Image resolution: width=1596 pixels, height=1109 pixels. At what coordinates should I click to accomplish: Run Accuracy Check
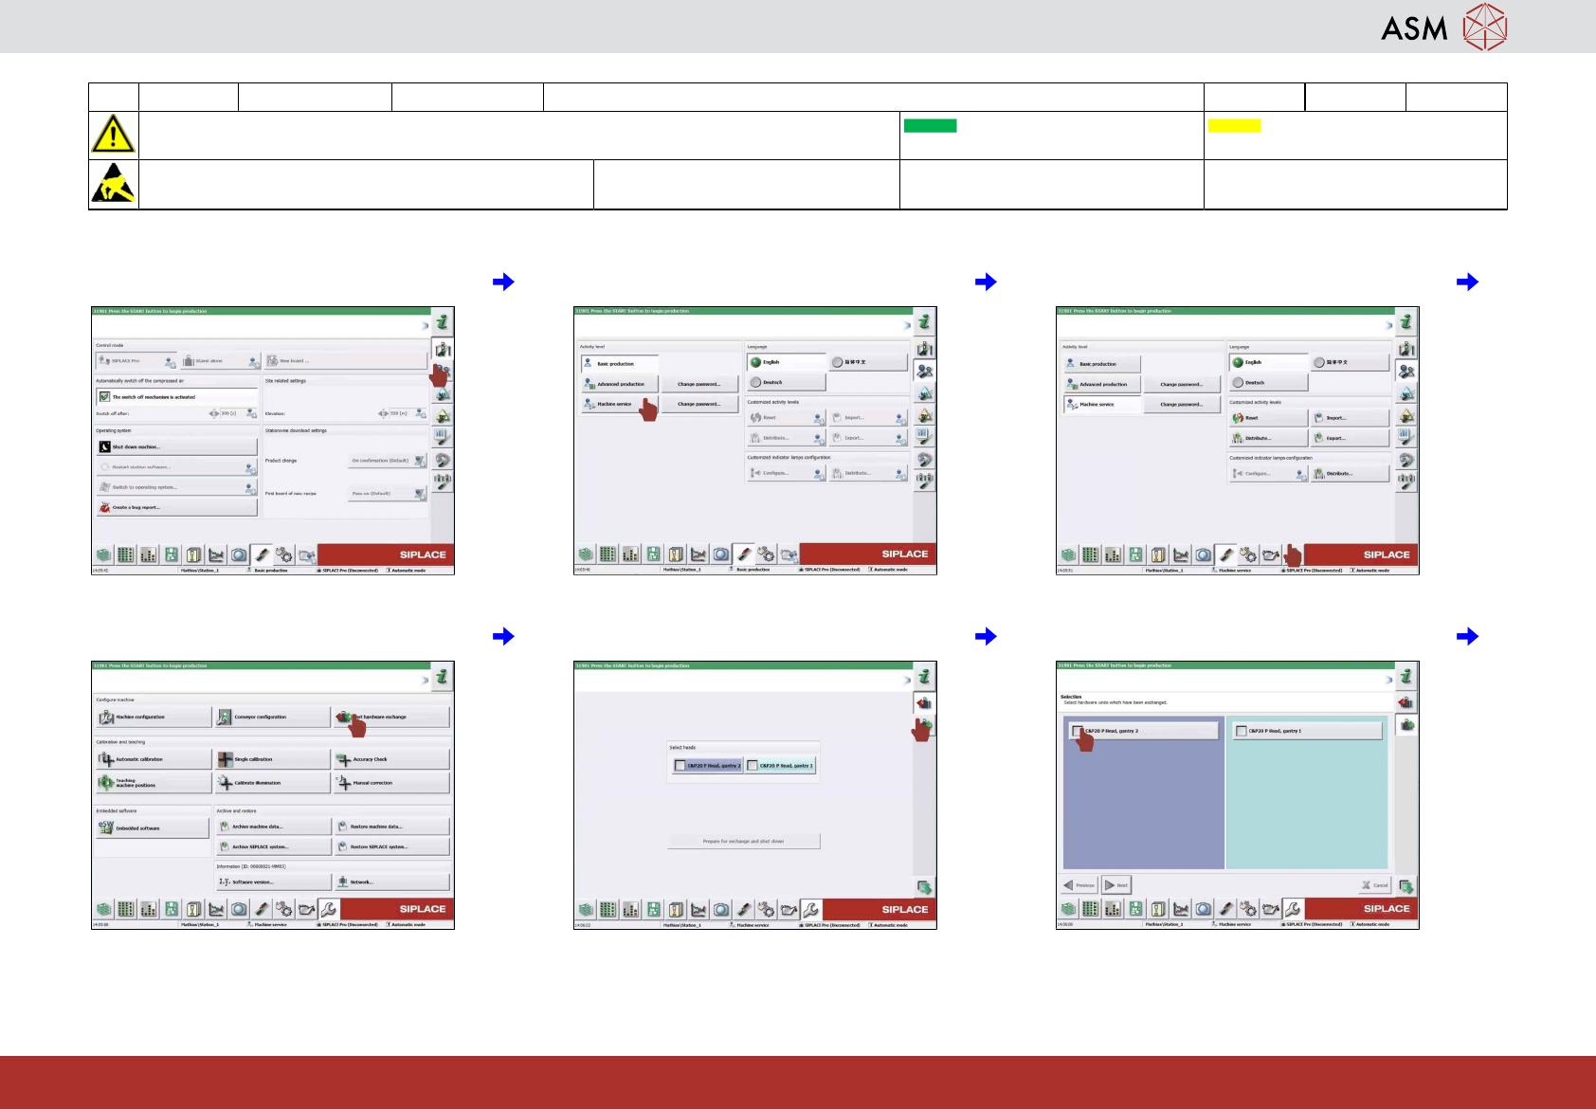[391, 759]
